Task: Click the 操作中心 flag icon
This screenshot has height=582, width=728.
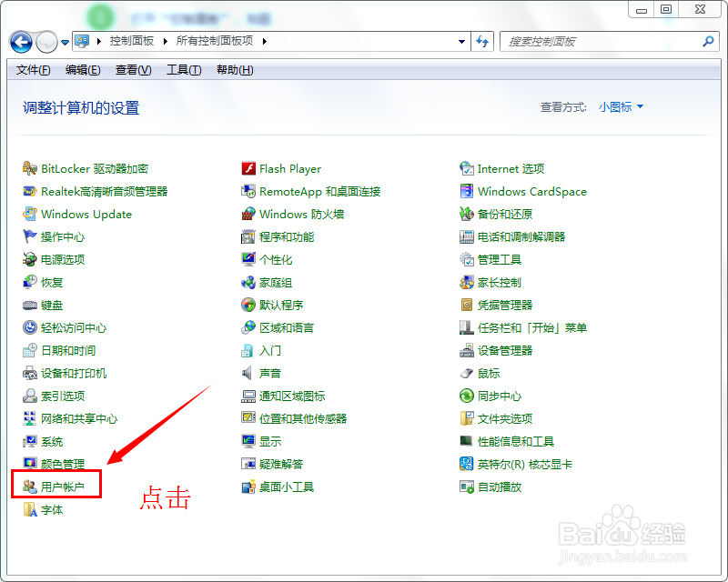Action: [30, 236]
